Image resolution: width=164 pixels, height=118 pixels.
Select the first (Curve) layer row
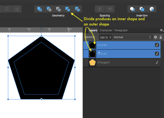point(122,45)
